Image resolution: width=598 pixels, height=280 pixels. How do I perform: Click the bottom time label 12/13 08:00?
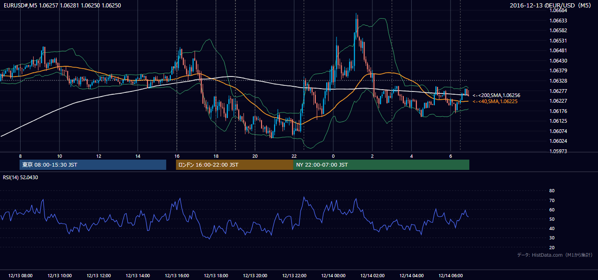tap(21, 276)
